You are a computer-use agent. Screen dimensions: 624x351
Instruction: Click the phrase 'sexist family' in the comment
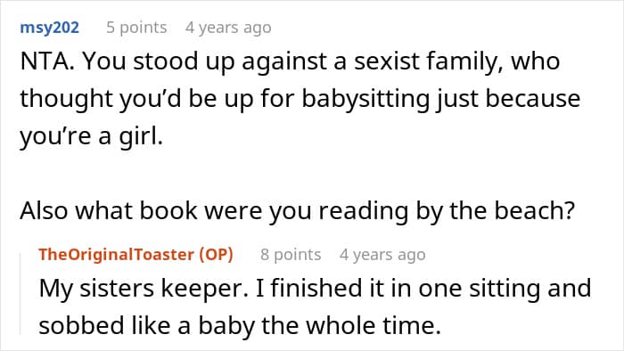(x=428, y=61)
